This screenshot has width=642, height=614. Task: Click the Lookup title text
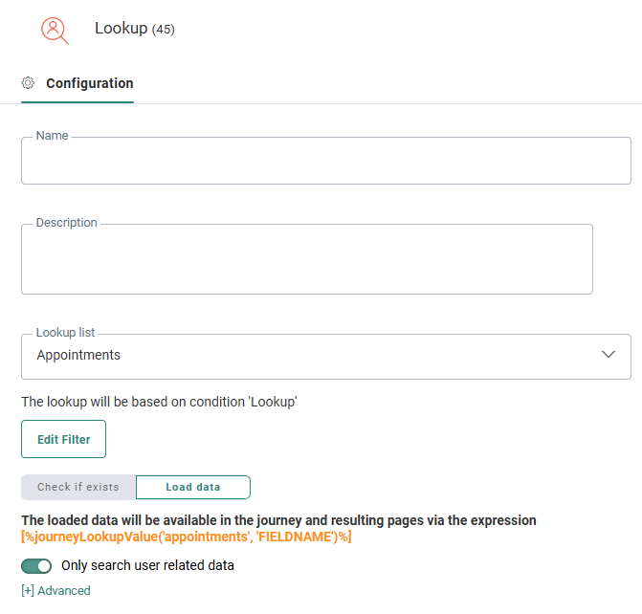coord(121,29)
